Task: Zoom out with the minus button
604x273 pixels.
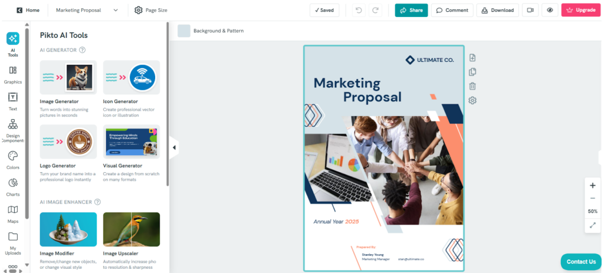Action: click(x=592, y=198)
